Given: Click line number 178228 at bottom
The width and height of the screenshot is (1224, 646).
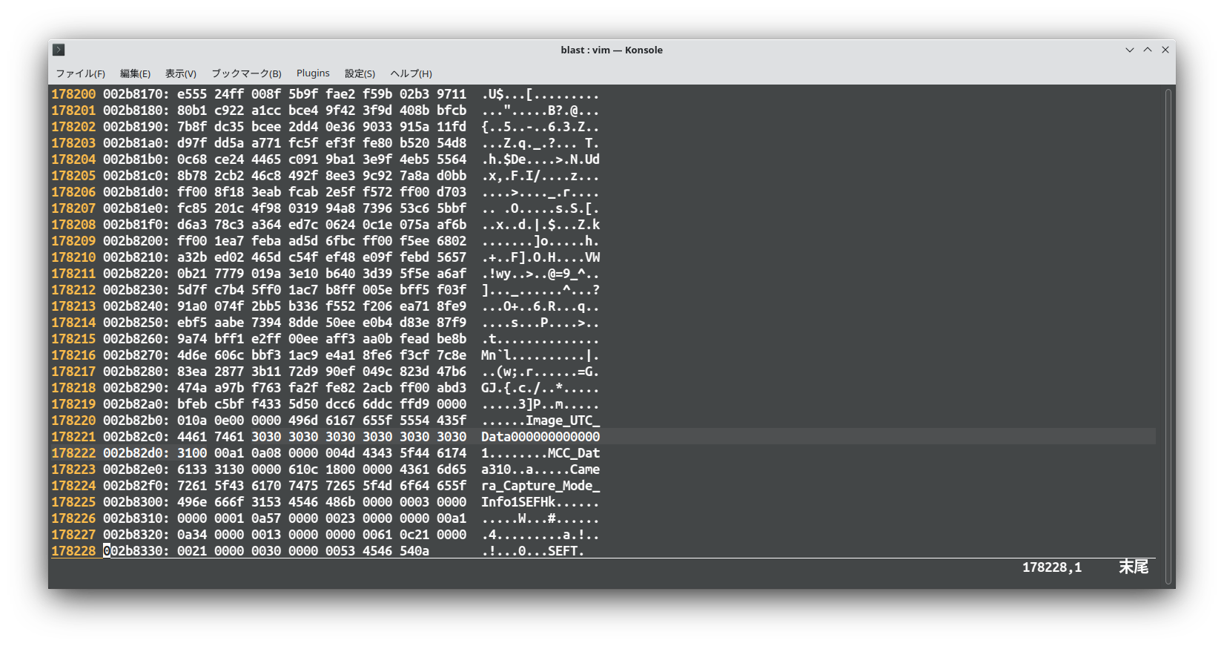Looking at the screenshot, I should point(73,551).
